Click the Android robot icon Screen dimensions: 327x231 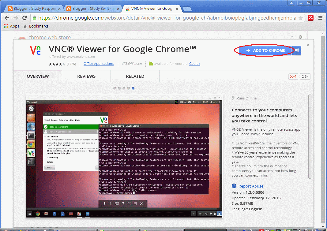tap(151, 64)
